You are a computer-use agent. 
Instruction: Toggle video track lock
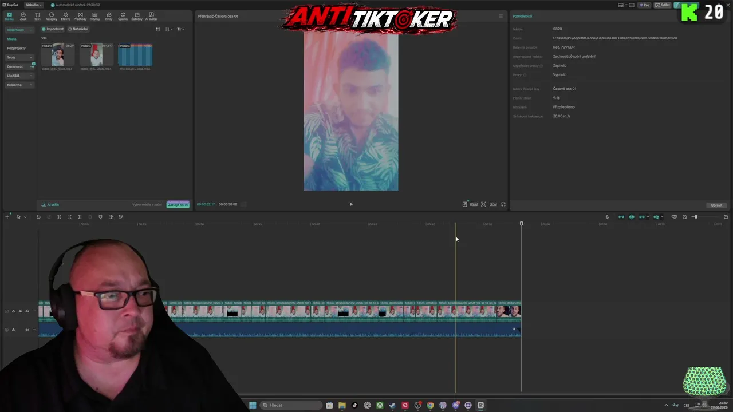(x=13, y=311)
